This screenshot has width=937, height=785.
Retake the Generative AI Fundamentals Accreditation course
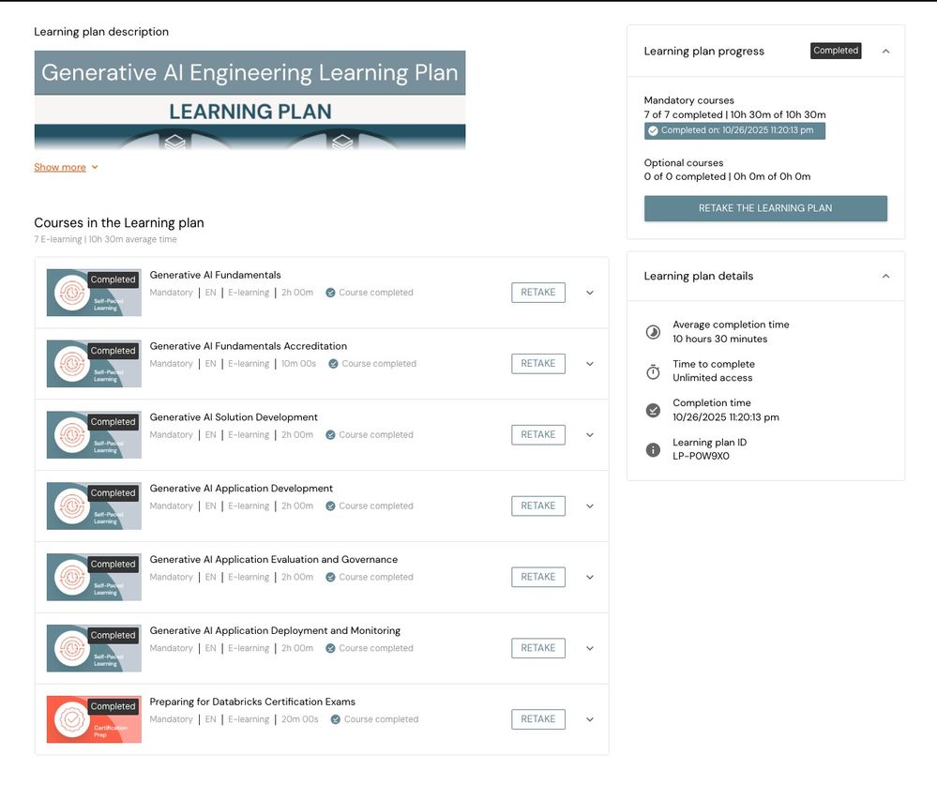pos(538,364)
